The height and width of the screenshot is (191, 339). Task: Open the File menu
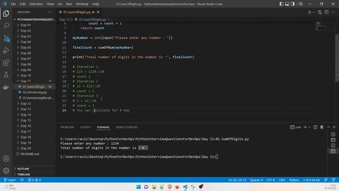click(x=13, y=4)
